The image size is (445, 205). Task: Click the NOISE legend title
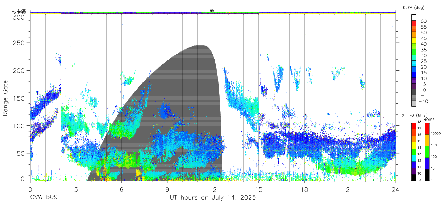[x=429, y=120]
